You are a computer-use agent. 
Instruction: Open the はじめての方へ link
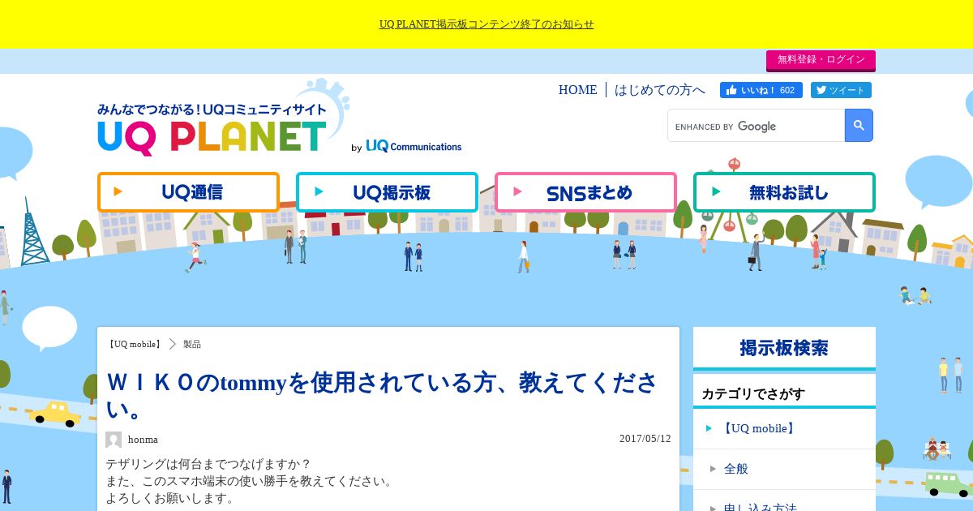pos(659,90)
